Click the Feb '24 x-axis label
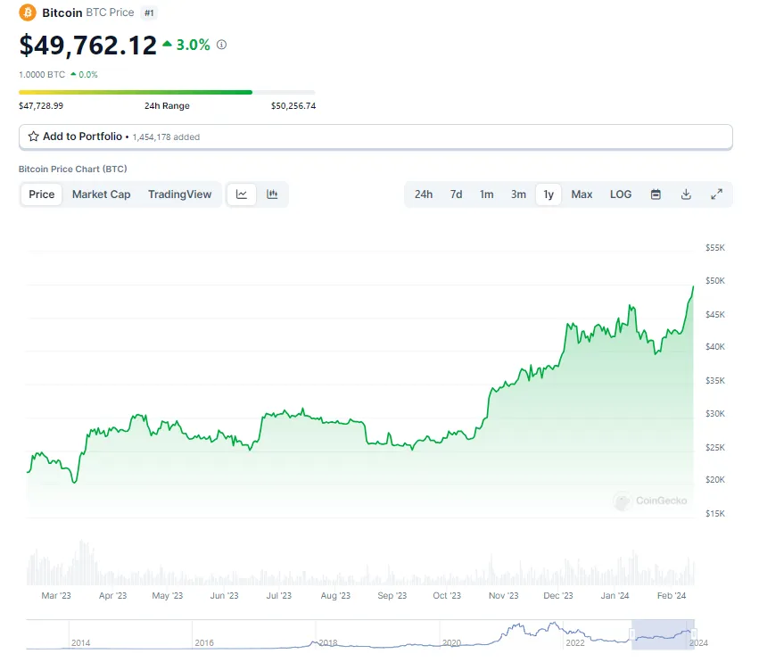 [672, 596]
